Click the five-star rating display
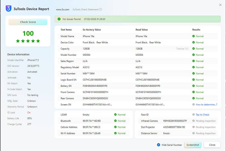This screenshot has height=151, width=226. pyautogui.click(x=28, y=41)
